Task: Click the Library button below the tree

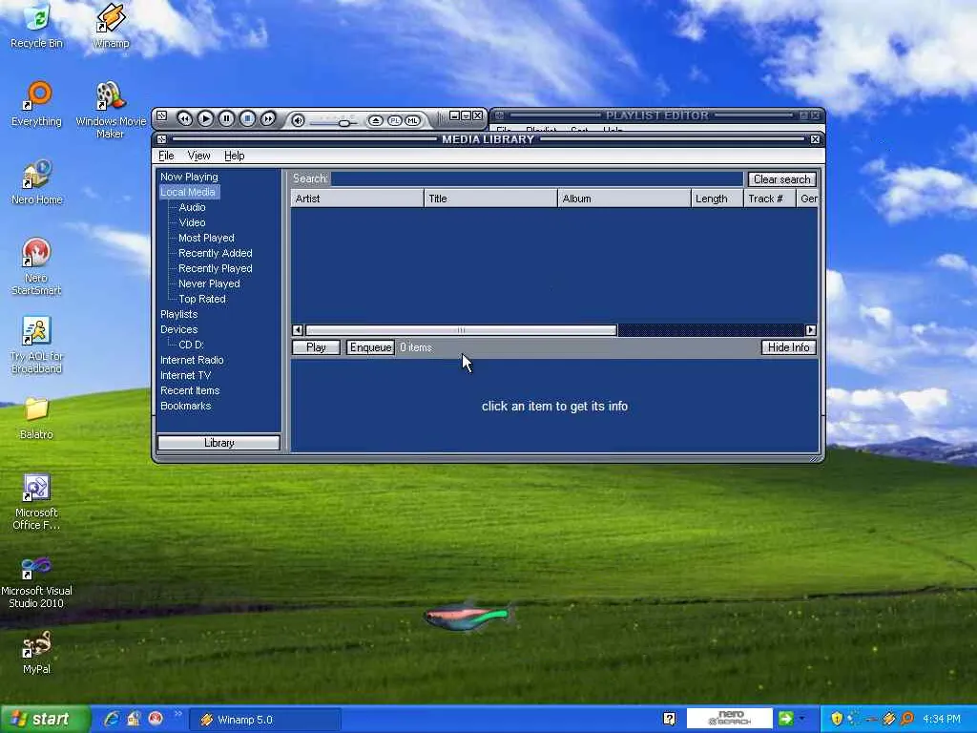Action: pos(218,443)
